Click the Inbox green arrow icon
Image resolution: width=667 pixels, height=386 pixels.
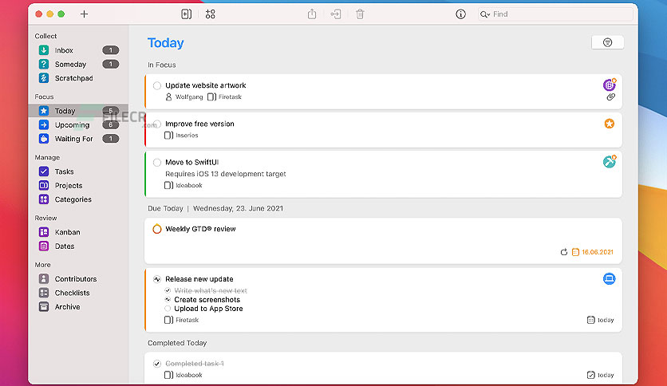coord(44,50)
